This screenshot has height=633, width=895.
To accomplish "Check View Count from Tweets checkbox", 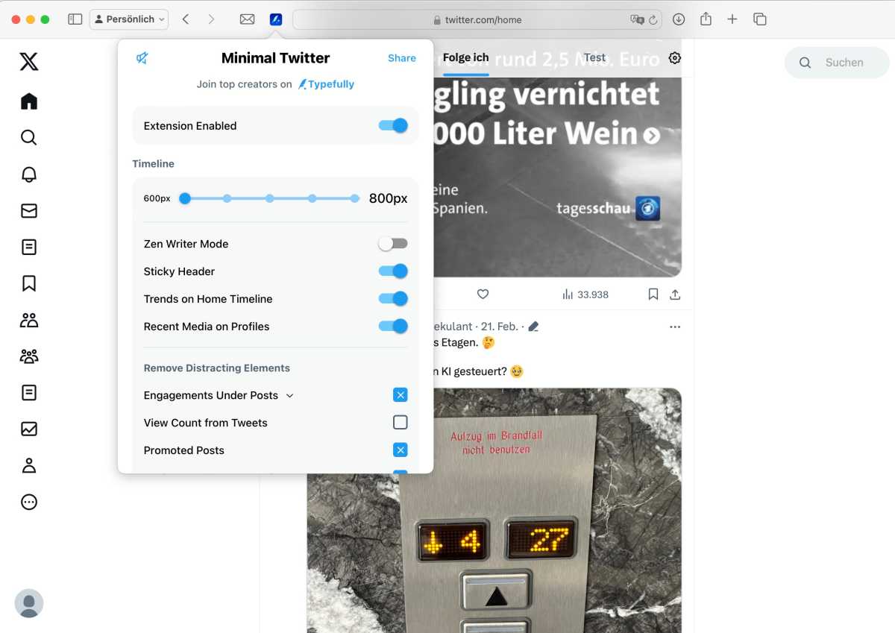I will coord(401,423).
